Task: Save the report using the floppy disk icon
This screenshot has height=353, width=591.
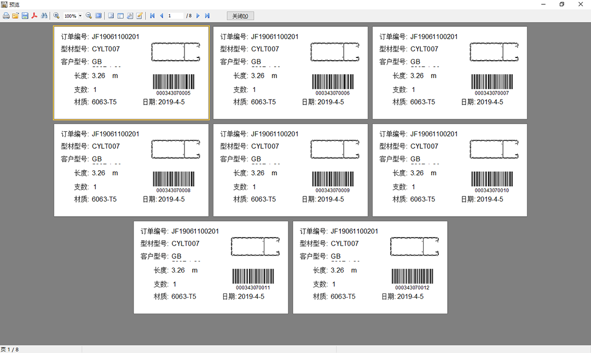Action: [x=25, y=16]
